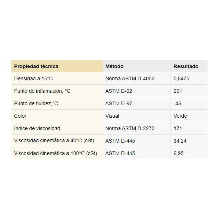220x220 pixels.
Task: Click the 201 result value
Action: coord(177,91)
